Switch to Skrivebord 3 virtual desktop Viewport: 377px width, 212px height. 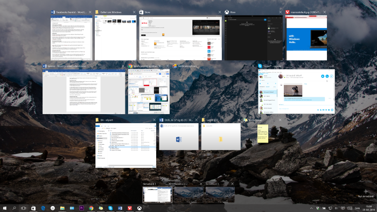click(220, 195)
